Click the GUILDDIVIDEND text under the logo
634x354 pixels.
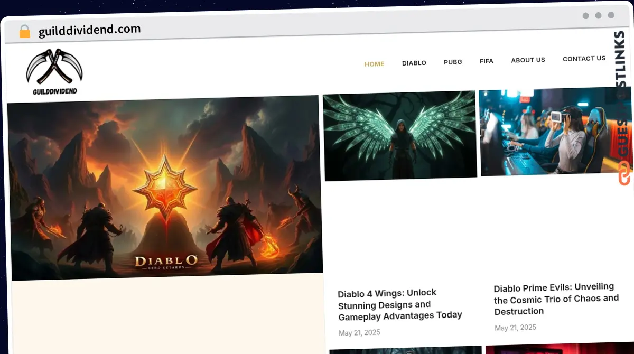point(55,91)
